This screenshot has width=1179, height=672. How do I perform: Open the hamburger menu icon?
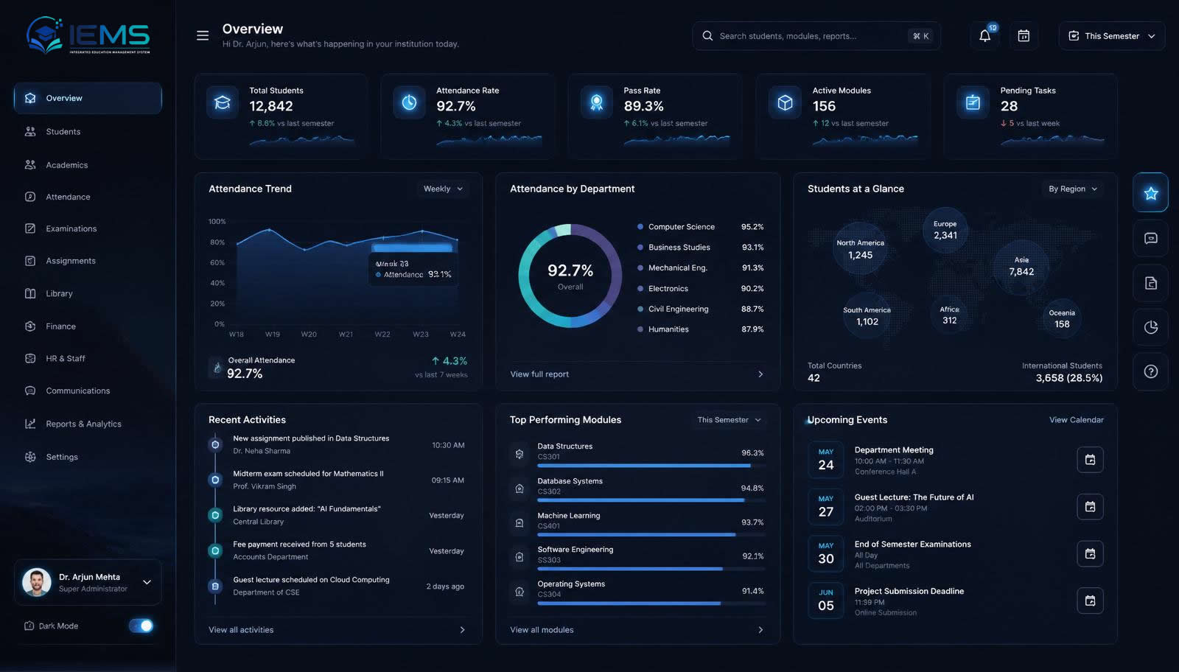pyautogui.click(x=203, y=35)
